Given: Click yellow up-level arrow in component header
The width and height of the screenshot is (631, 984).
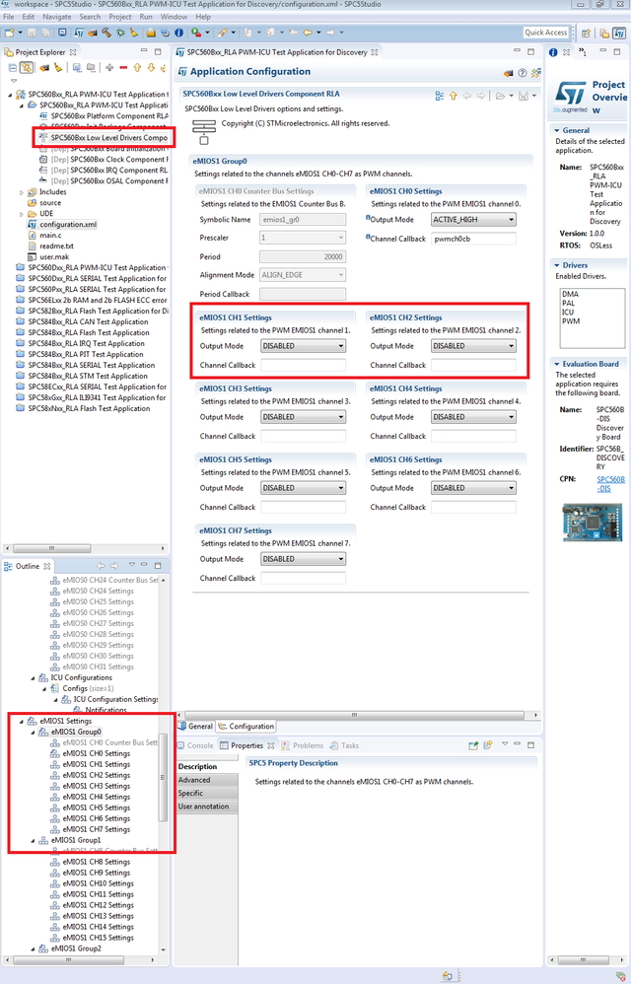Looking at the screenshot, I should [453, 96].
